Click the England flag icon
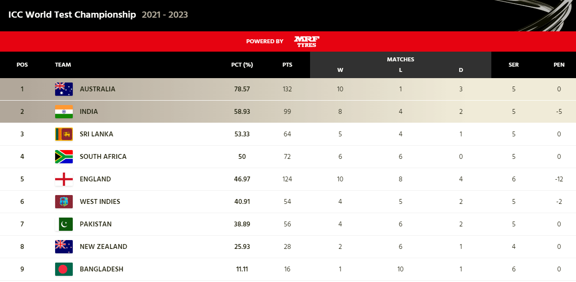 64,179
